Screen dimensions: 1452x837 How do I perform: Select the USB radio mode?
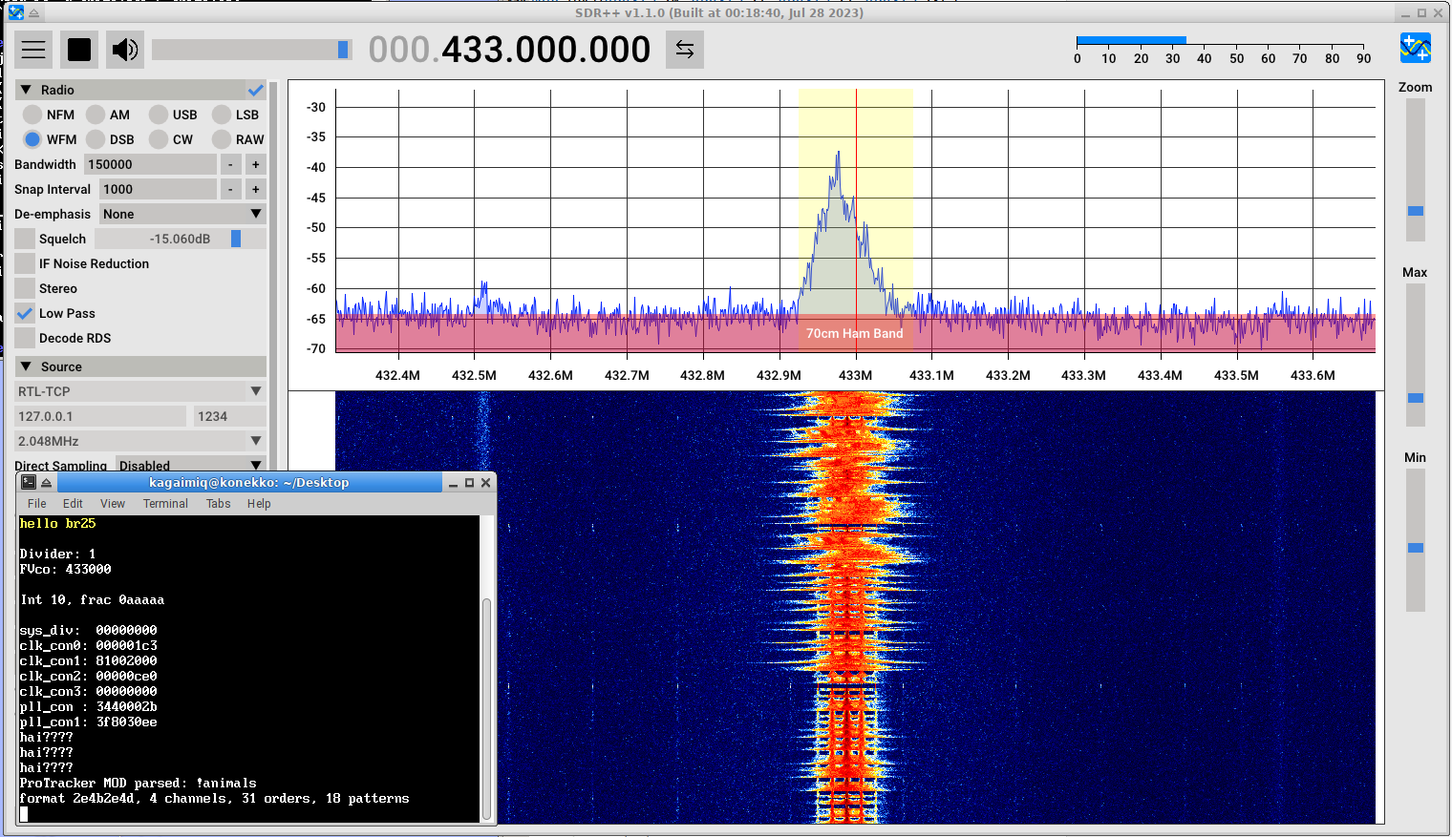(160, 115)
